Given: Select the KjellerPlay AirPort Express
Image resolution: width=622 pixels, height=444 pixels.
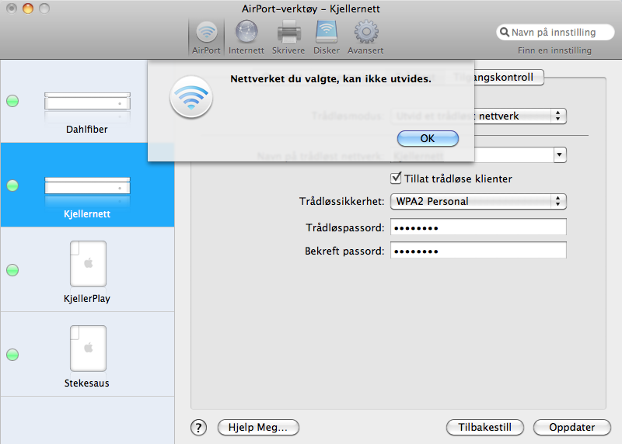Looking at the screenshot, I should [x=87, y=269].
